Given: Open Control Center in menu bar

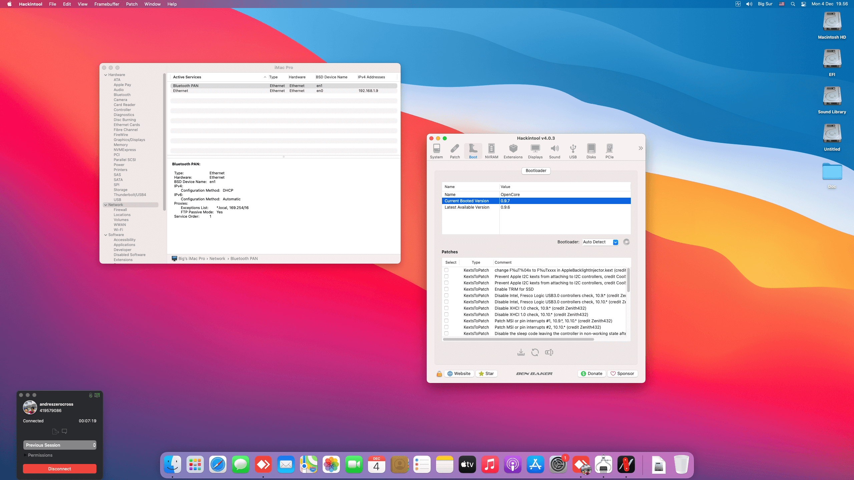Looking at the screenshot, I should [x=803, y=4].
